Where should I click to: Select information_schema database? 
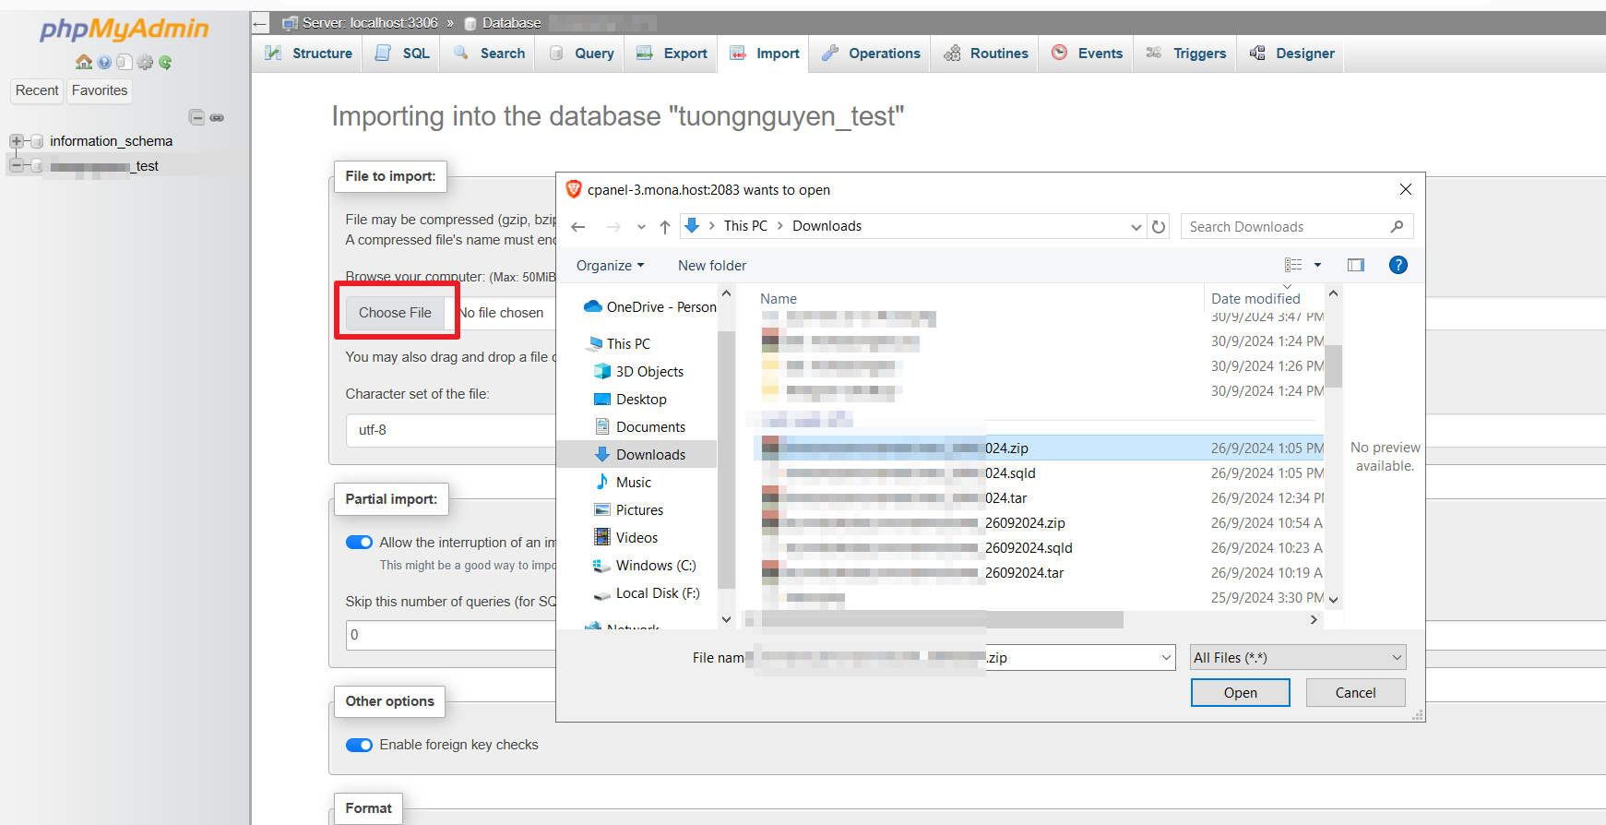(x=111, y=141)
